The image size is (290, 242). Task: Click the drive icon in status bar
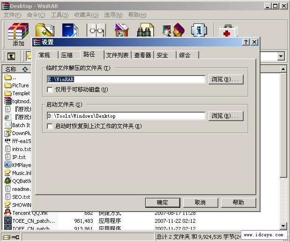coord(7,237)
